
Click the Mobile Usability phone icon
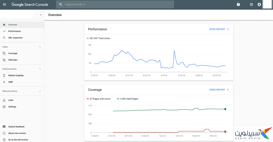click(x=4, y=75)
